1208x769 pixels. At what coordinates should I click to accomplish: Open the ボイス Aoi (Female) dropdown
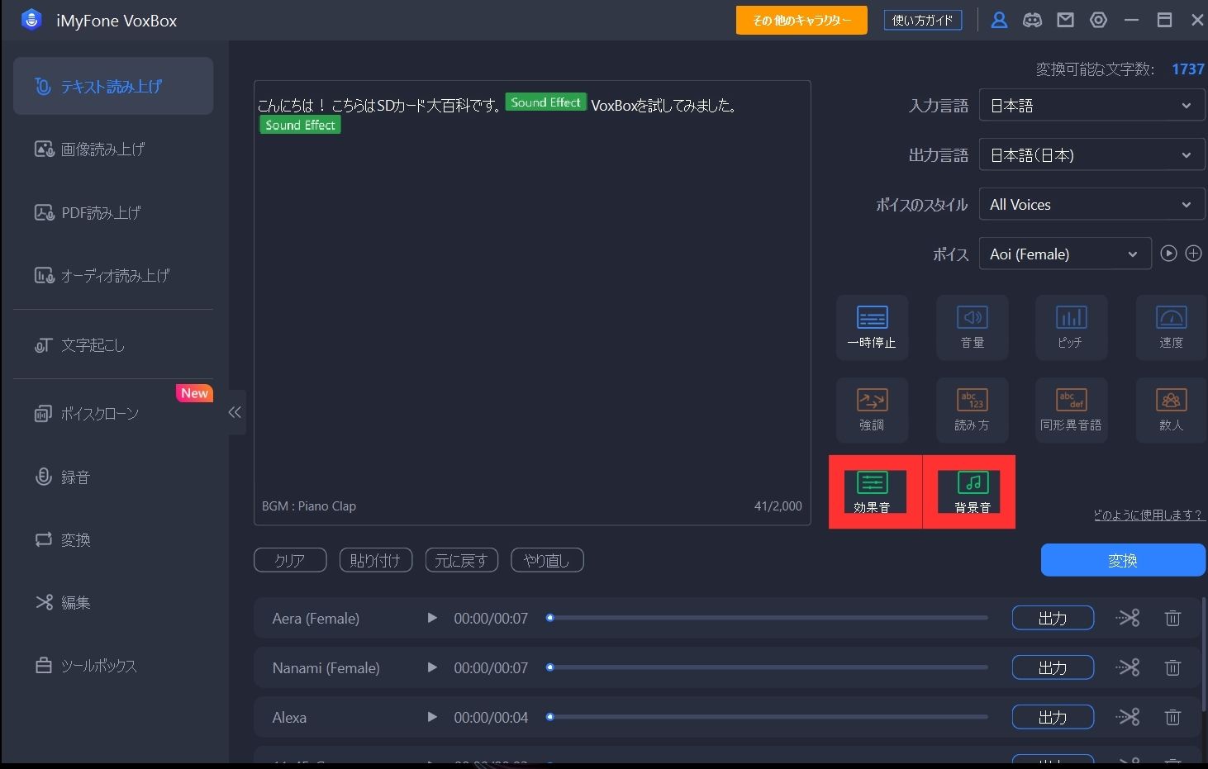[1064, 254]
